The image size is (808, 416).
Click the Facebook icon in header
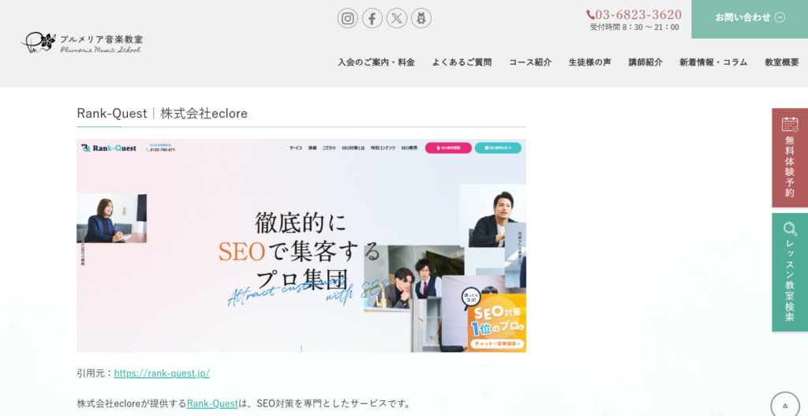coord(372,18)
